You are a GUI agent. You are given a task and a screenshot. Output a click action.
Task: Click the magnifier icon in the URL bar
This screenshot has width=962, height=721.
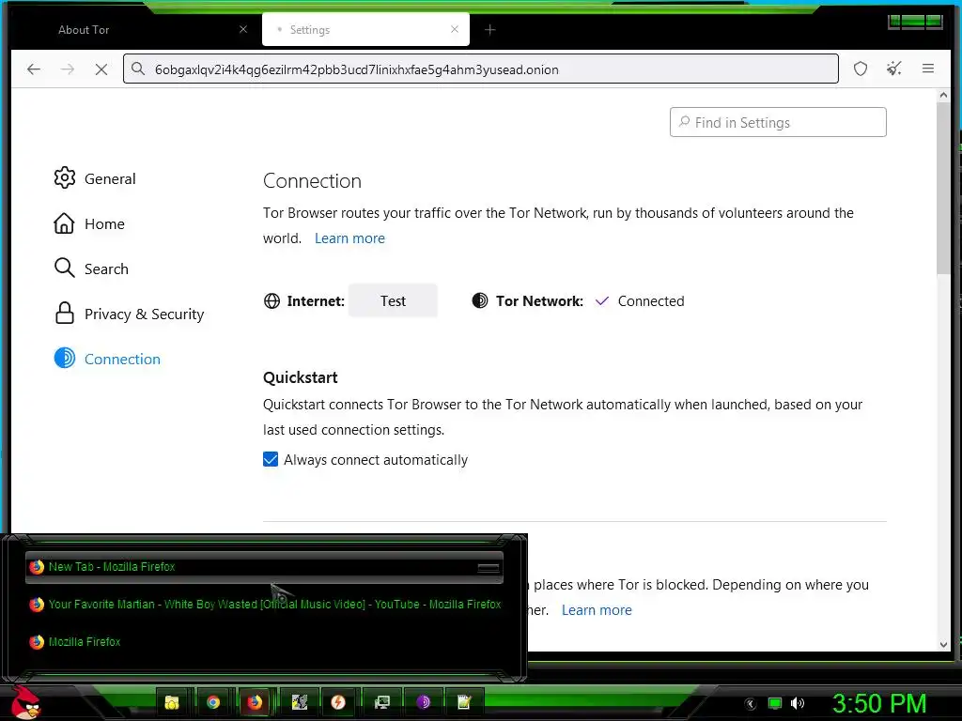[138, 69]
